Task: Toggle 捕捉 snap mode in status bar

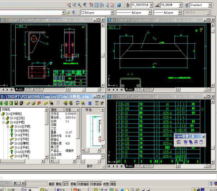Action: [52, 184]
